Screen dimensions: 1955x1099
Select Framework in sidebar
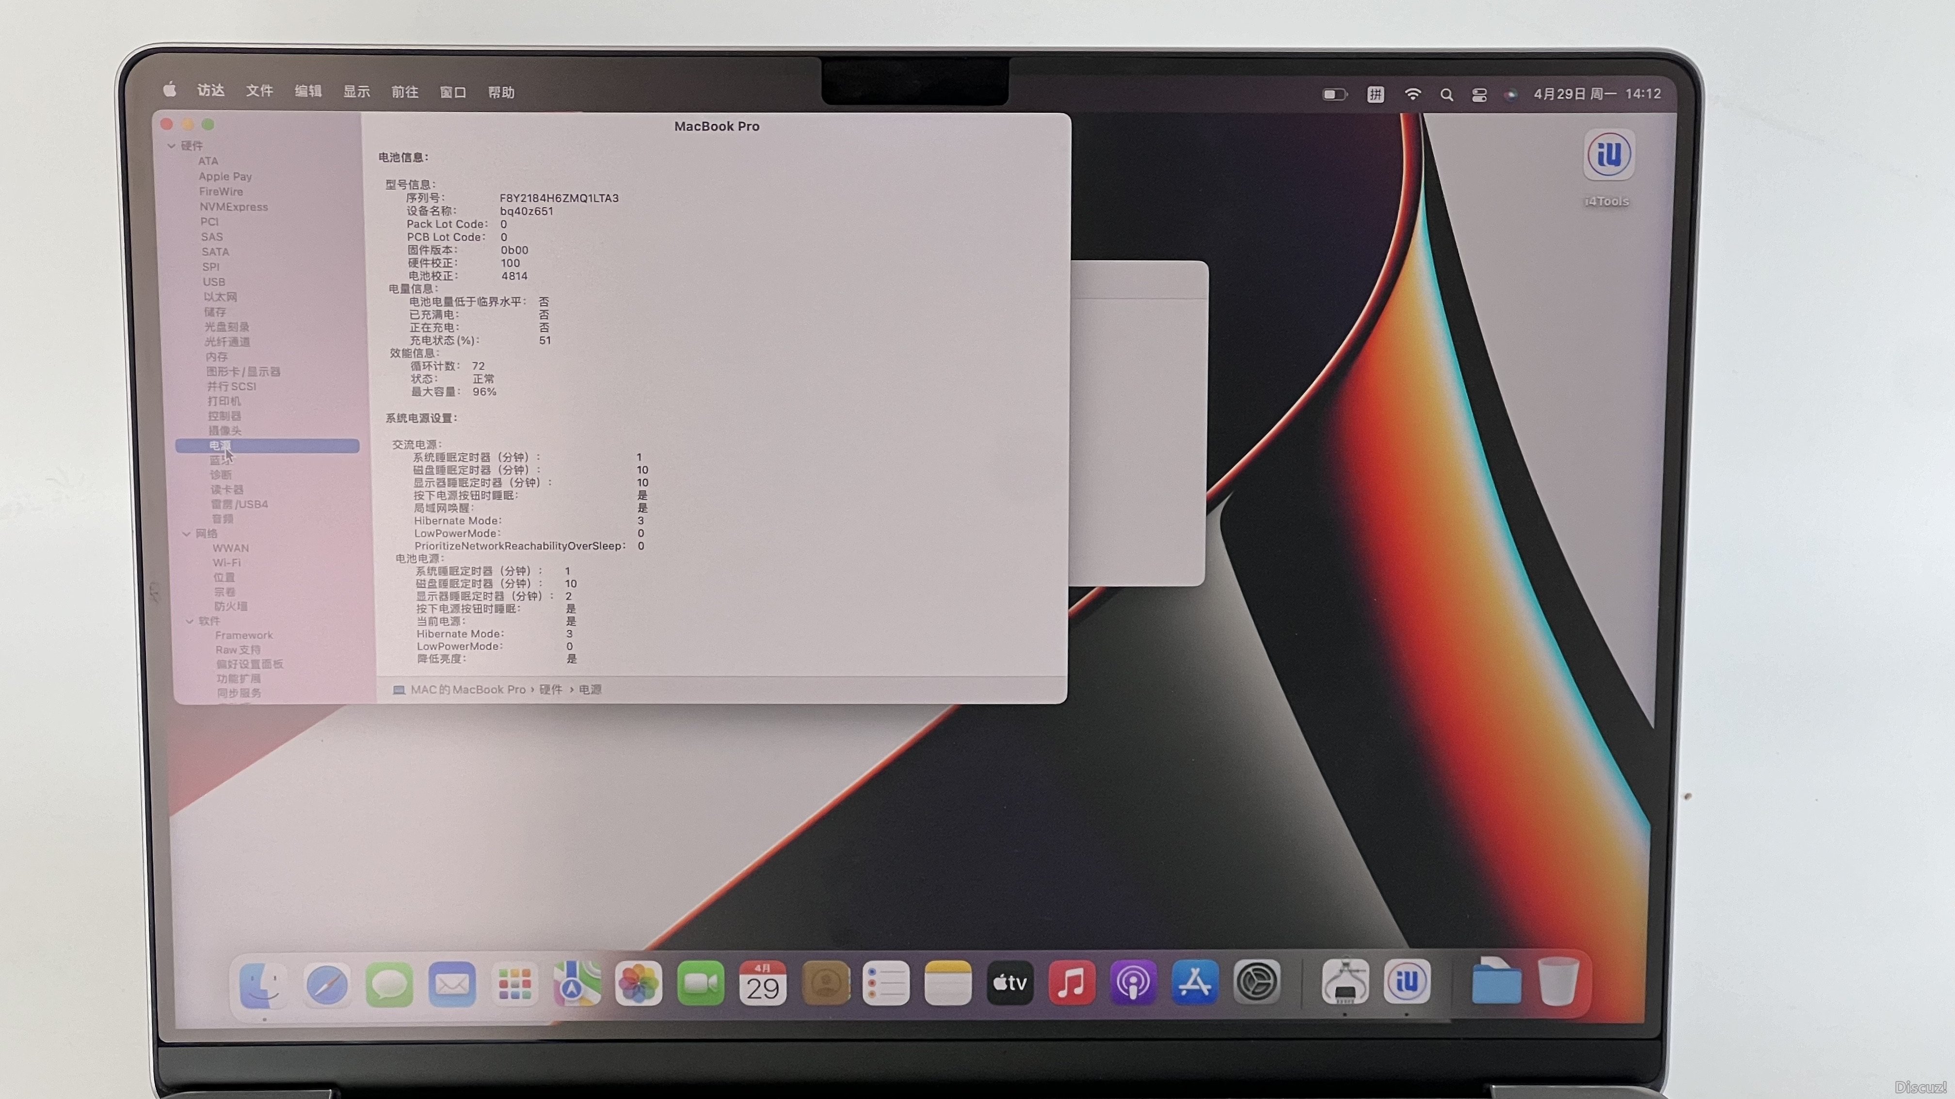(x=243, y=636)
